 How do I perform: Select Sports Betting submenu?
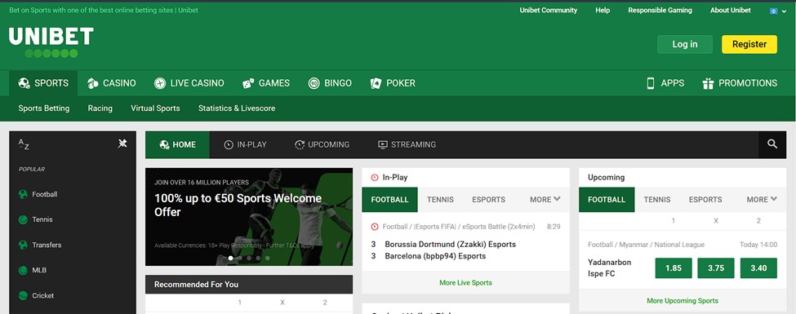pyautogui.click(x=43, y=108)
